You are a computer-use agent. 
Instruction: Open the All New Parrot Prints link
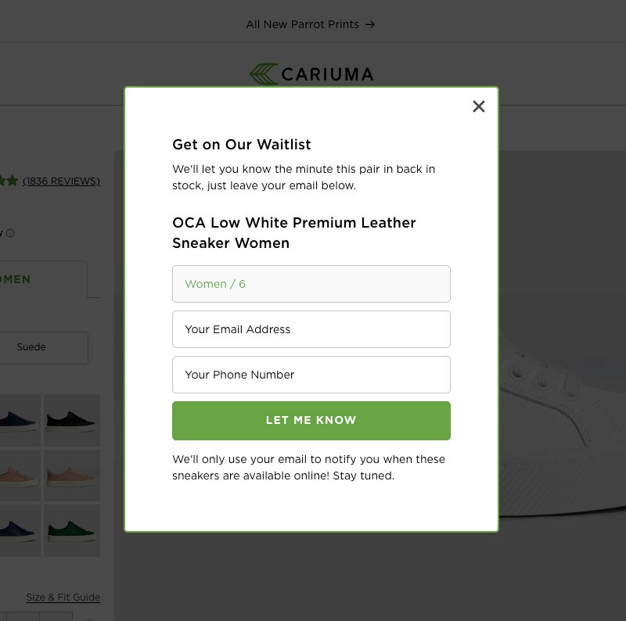[302, 25]
